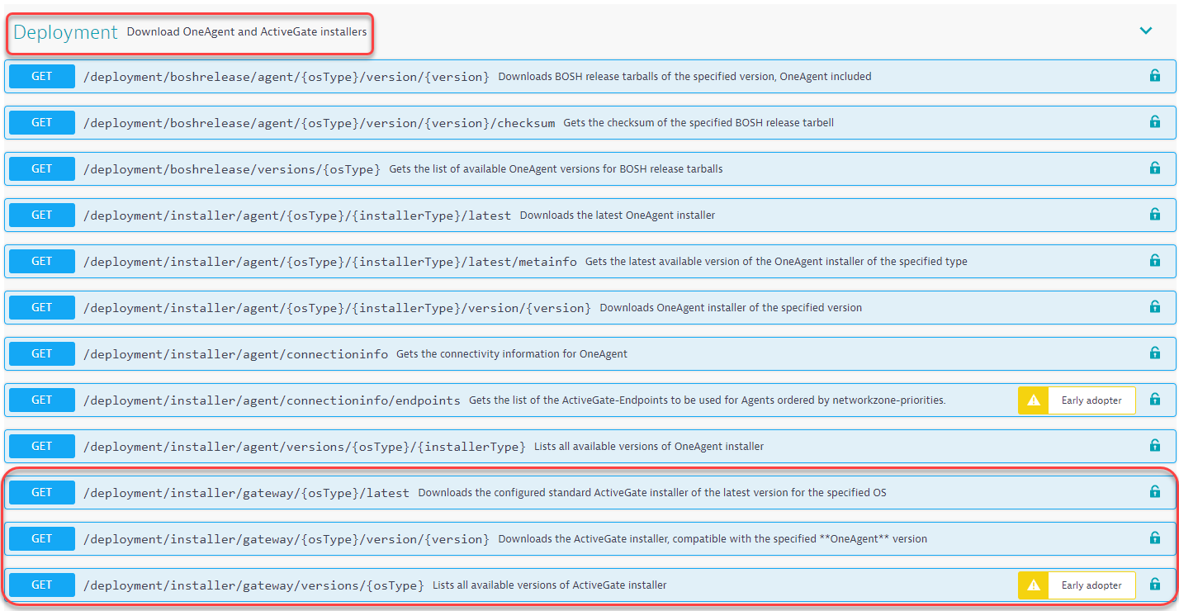Click lock icon for agent connectioninfo row
Screen dimensions: 1179x611
click(1154, 353)
